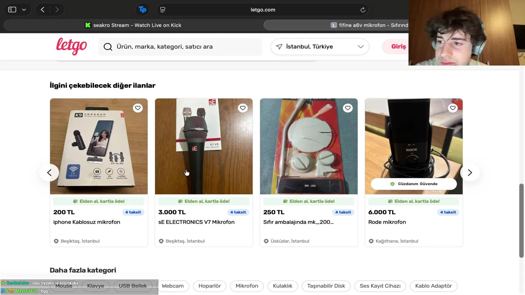
Task: Select the Kulaklık category chip
Action: coord(283,286)
